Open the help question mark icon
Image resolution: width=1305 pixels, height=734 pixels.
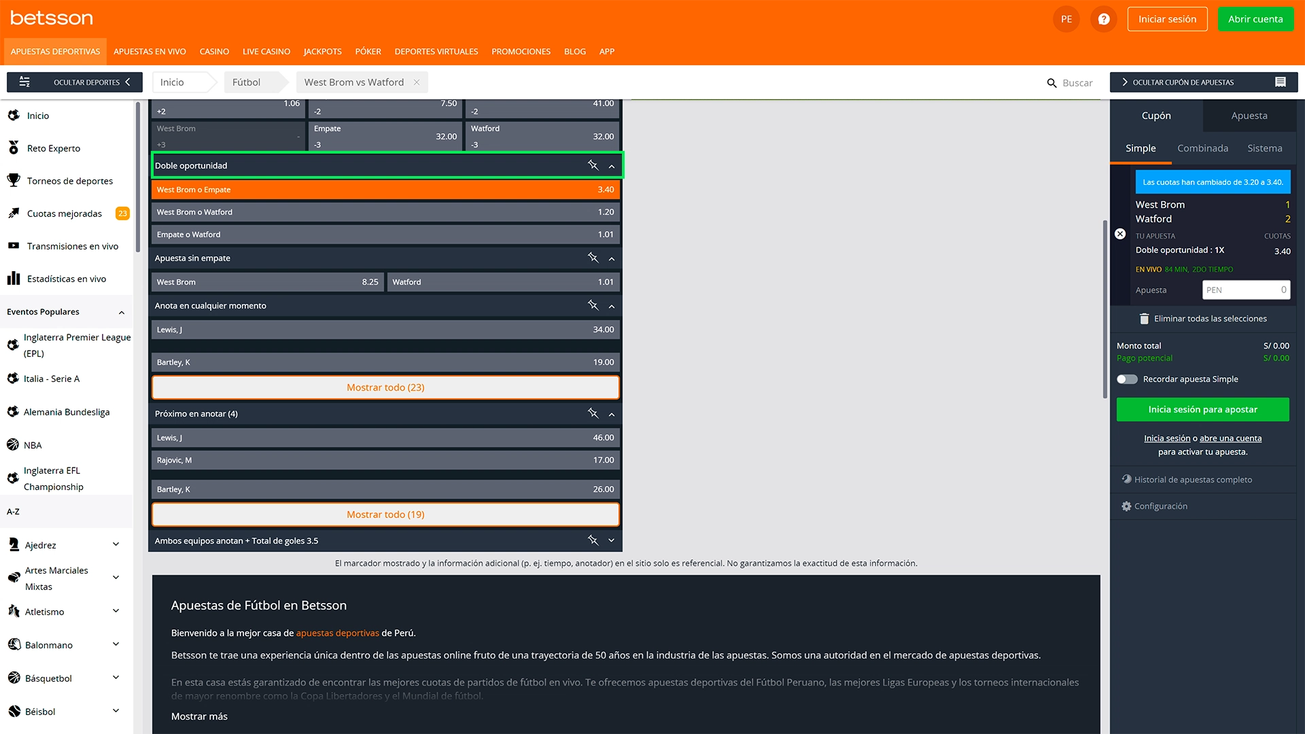tap(1104, 19)
